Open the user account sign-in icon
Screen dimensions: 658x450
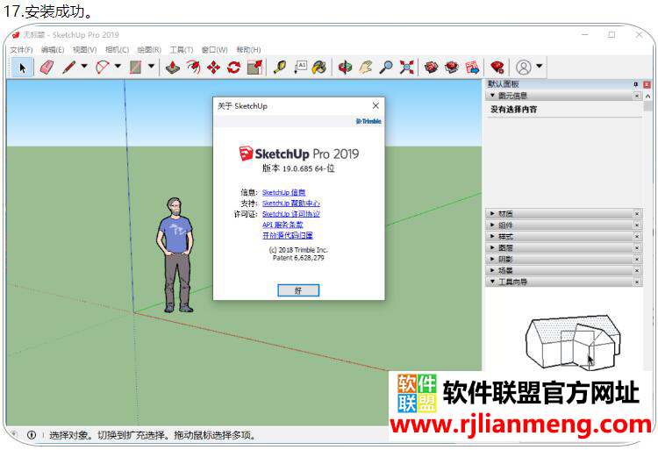(x=524, y=67)
